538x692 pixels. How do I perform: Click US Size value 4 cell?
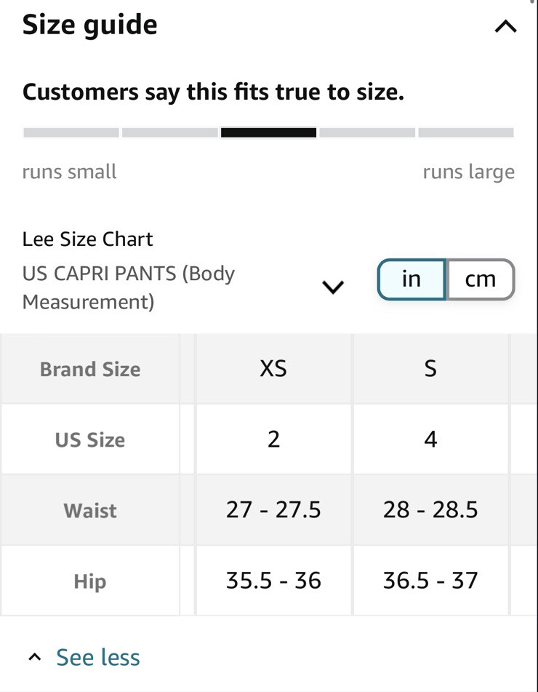tap(430, 439)
